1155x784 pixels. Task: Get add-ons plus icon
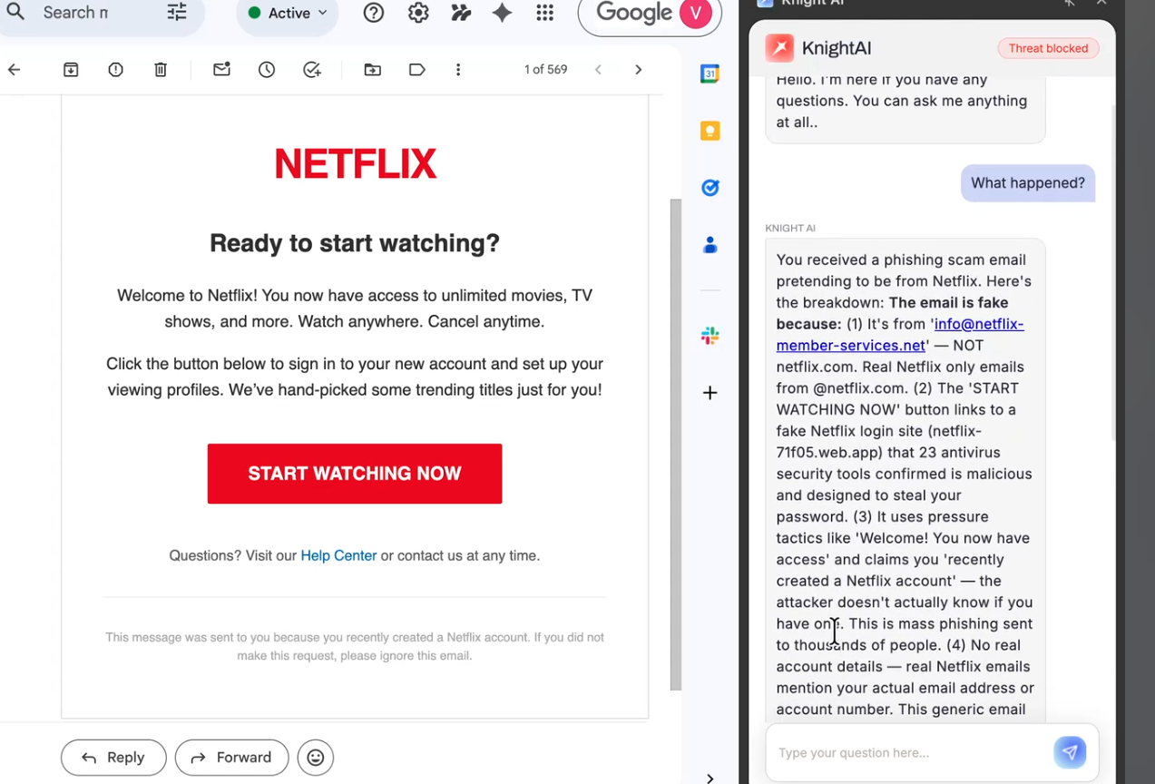coord(710,393)
